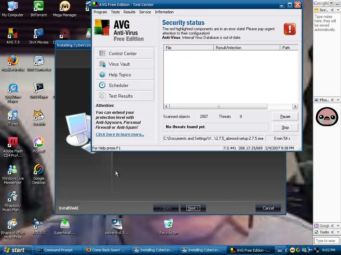Launch Mozilla Firefox desktop shortcut
Screen dimensions: 341x255
pyautogui.click(x=13, y=63)
